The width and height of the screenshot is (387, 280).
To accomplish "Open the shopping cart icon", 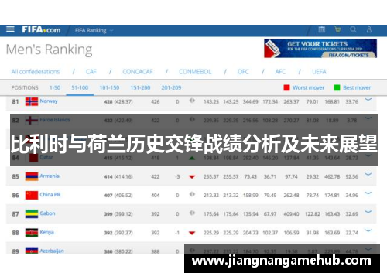I will [337, 29].
